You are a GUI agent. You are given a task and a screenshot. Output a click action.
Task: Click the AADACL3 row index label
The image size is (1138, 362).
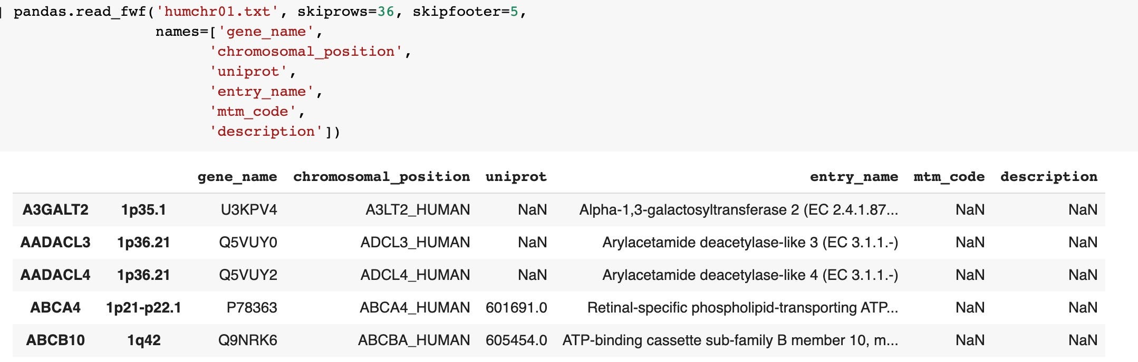click(x=55, y=243)
